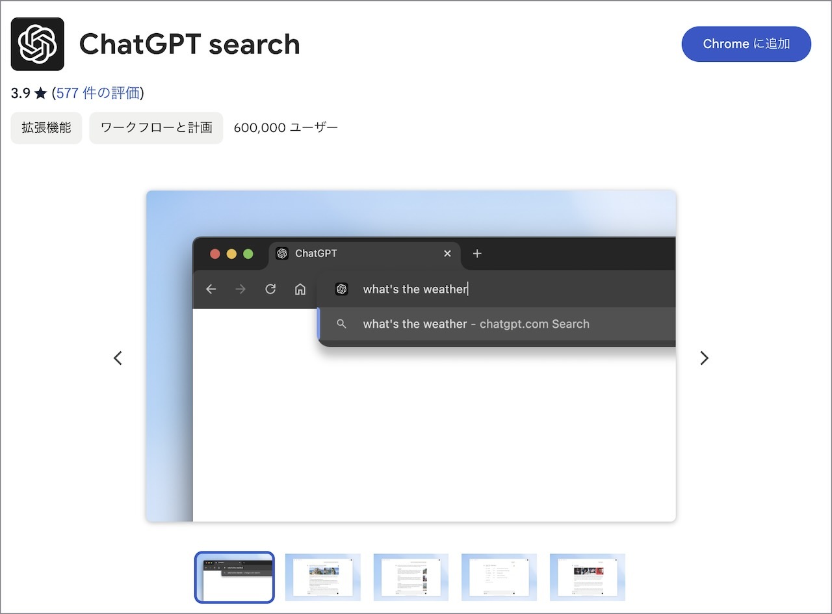Select the fifth screenshot thumbnail

[588, 578]
